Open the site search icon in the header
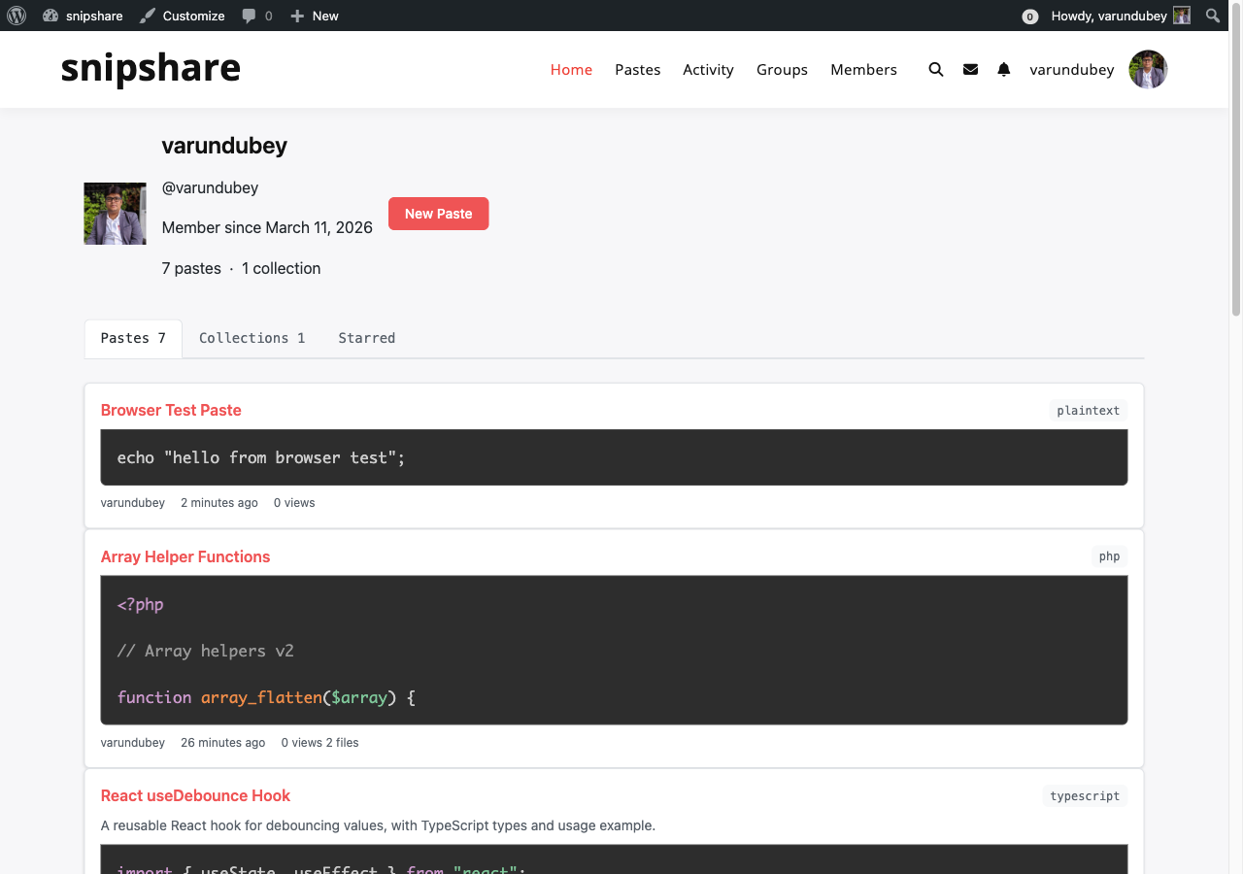 point(935,69)
